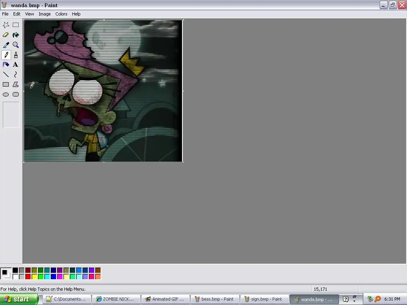Select the lime green palette swatch
The width and height of the screenshot is (407, 305).
pos(41,277)
